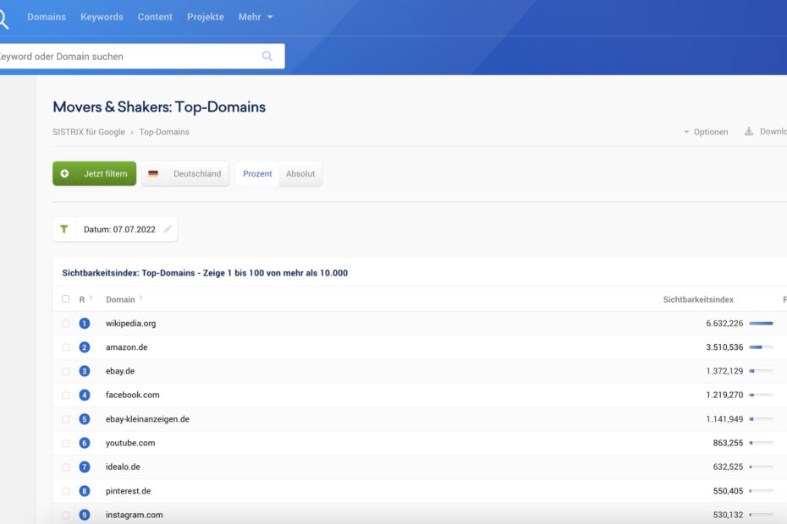
Task: Open the Keywords menu
Action: click(x=102, y=17)
